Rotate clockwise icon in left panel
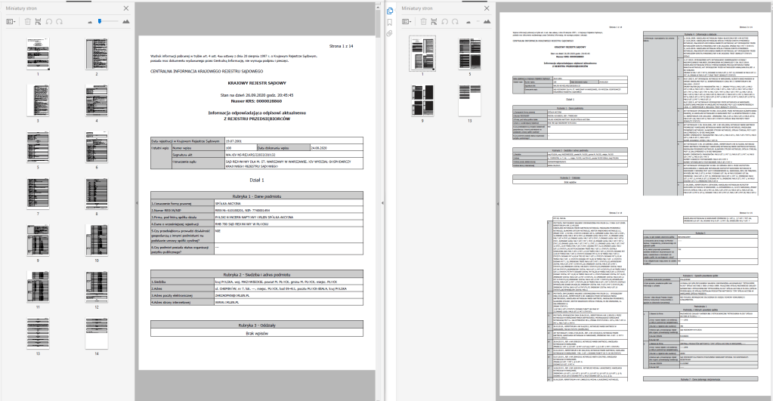 [59, 22]
